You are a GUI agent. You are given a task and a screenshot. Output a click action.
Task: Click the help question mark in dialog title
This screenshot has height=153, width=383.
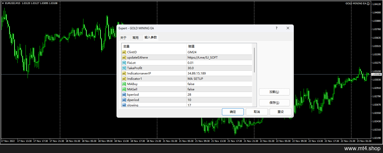(x=277, y=28)
